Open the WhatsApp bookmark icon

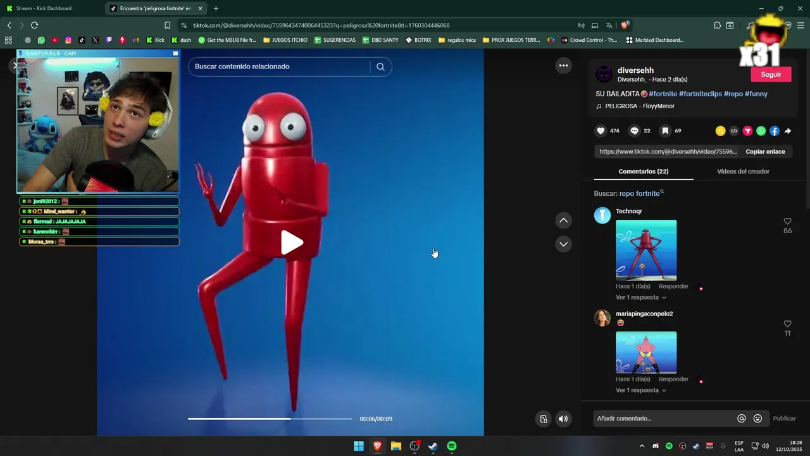pos(41,40)
